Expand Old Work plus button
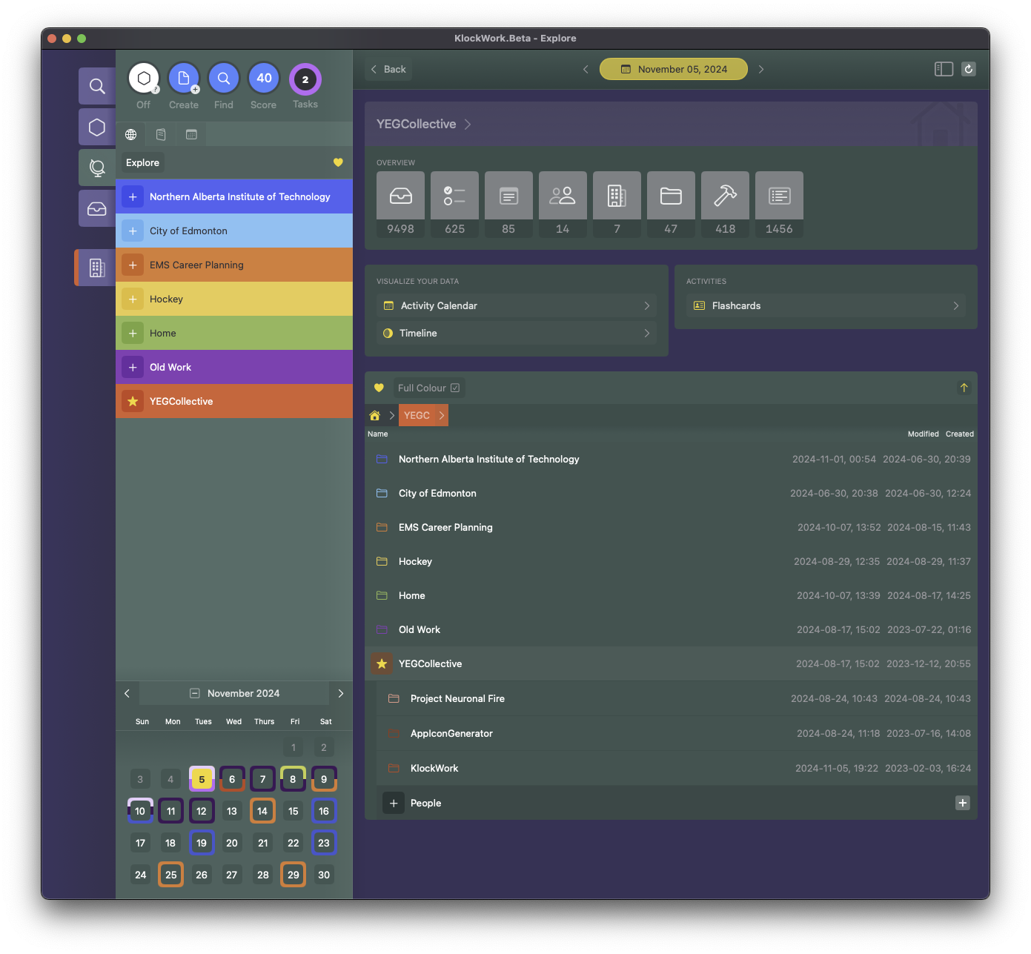The height and width of the screenshot is (954, 1031). click(x=133, y=367)
